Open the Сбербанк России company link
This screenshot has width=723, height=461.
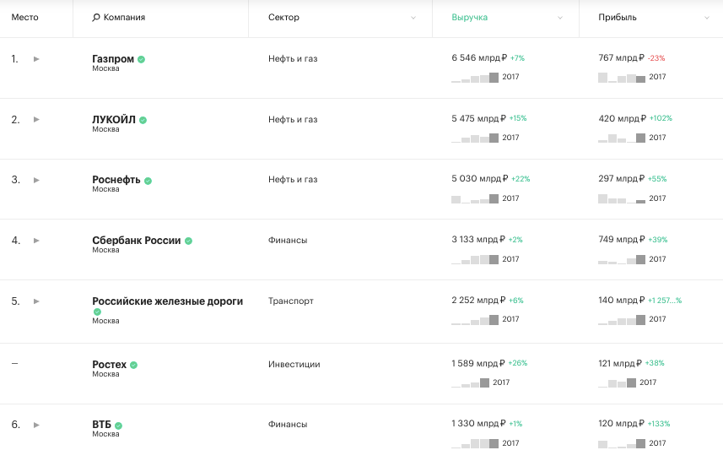pyautogui.click(x=137, y=241)
